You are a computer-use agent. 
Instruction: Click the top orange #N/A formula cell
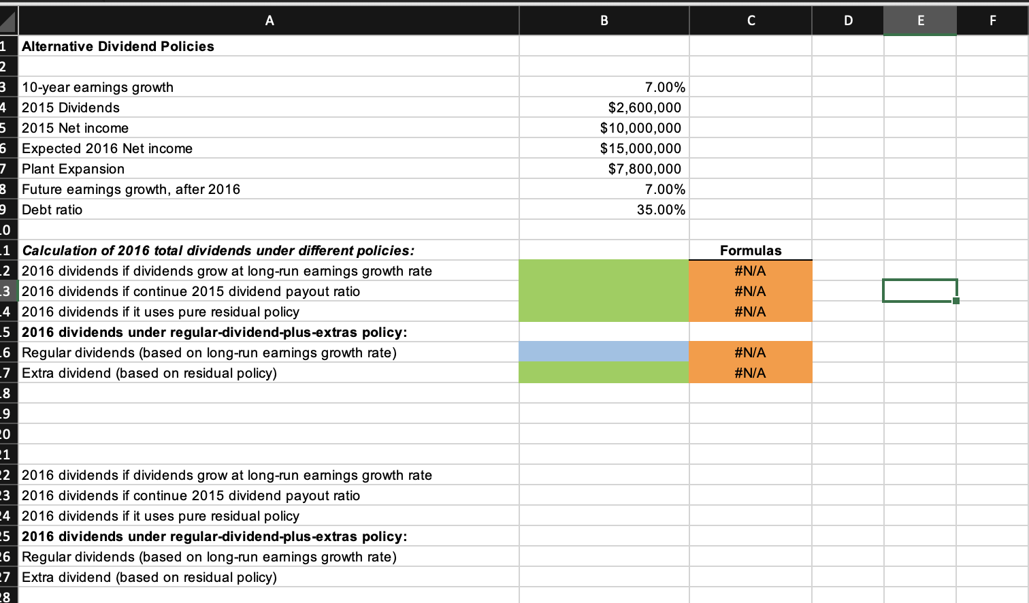(749, 270)
